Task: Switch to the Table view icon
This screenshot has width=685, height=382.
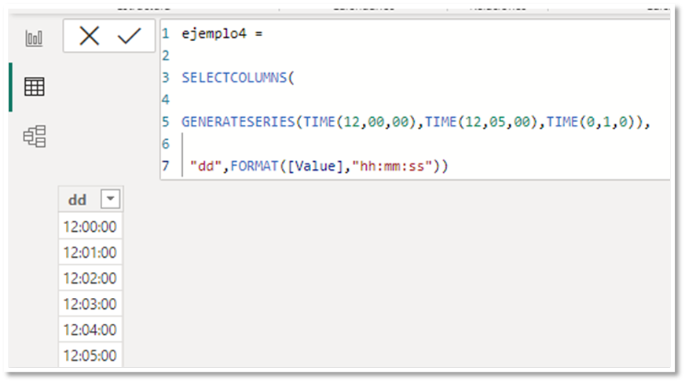Action: click(x=34, y=86)
